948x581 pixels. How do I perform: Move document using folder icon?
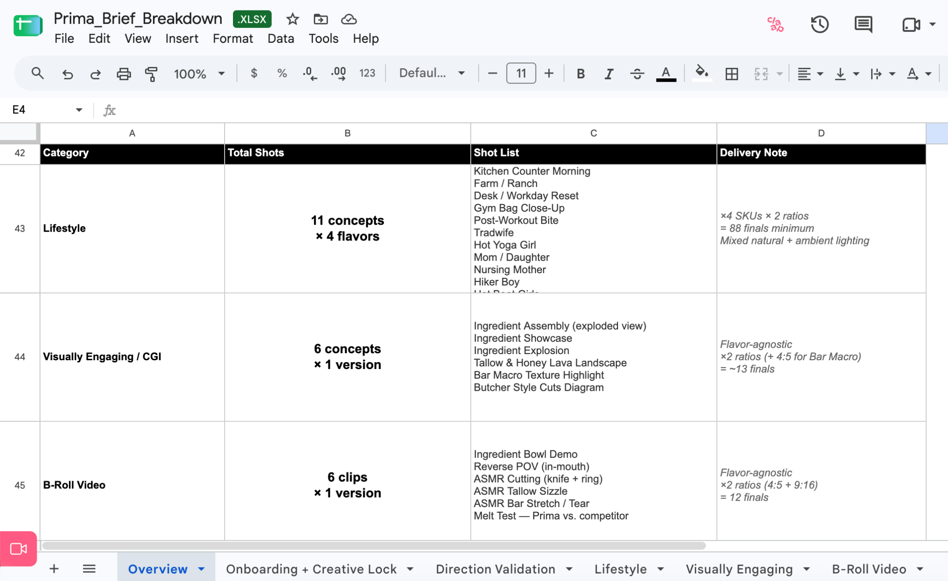[x=320, y=19]
